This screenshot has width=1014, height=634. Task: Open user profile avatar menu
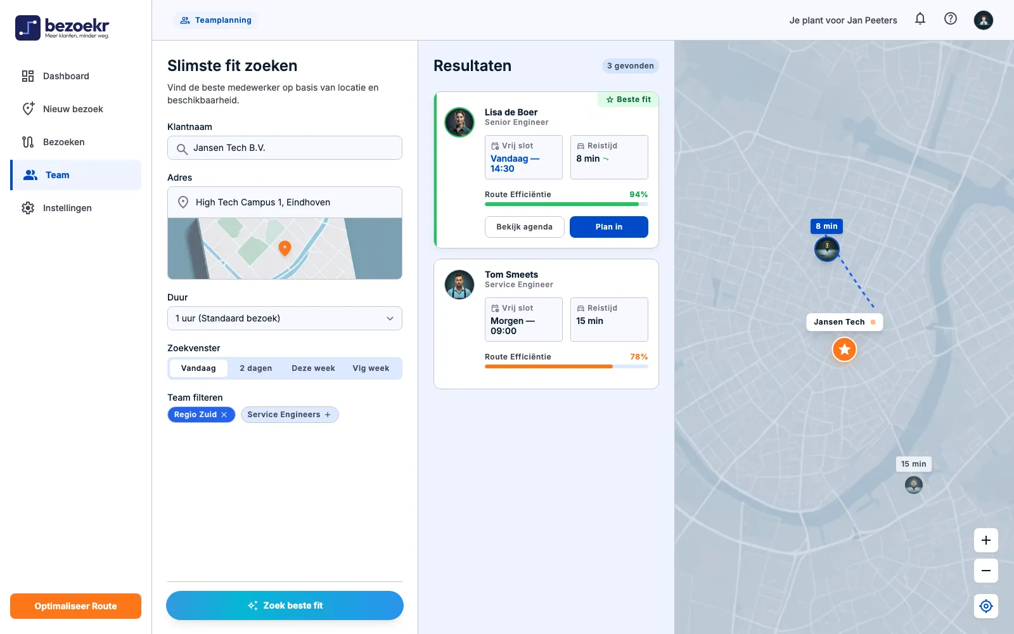[x=984, y=20]
